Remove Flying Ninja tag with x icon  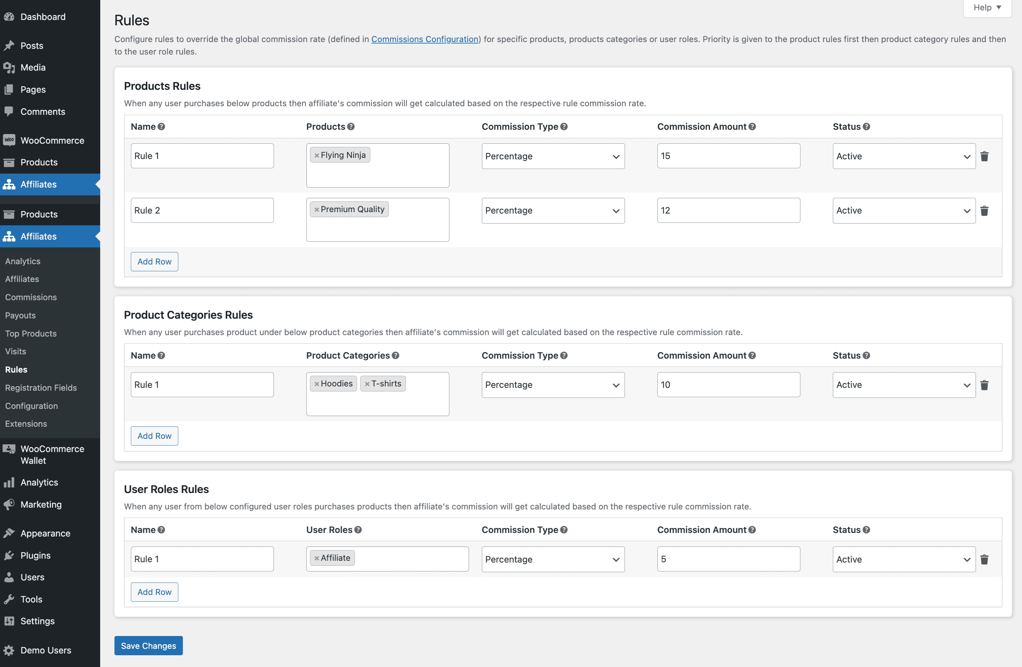coord(316,155)
